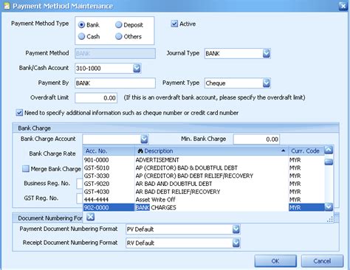The image size is (350, 270).
Task: Click the OK button
Action: pos(275,261)
